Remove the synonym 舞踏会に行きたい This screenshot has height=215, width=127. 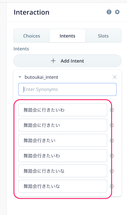point(112,125)
